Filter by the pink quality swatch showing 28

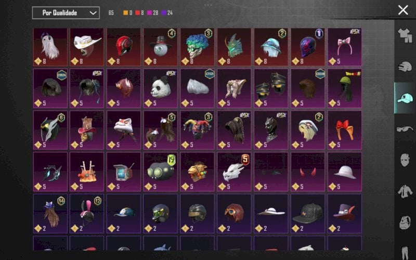(x=149, y=12)
